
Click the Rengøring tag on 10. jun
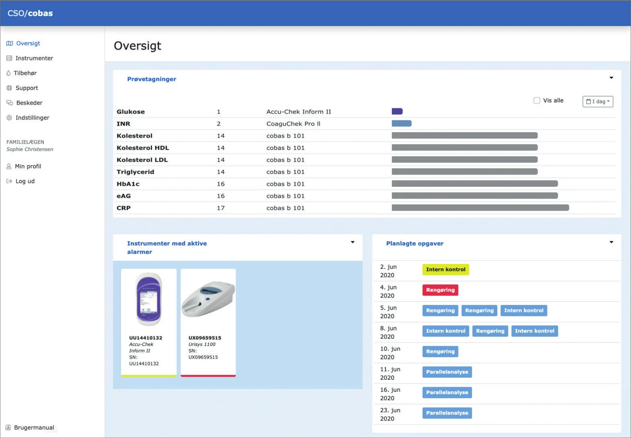point(440,352)
